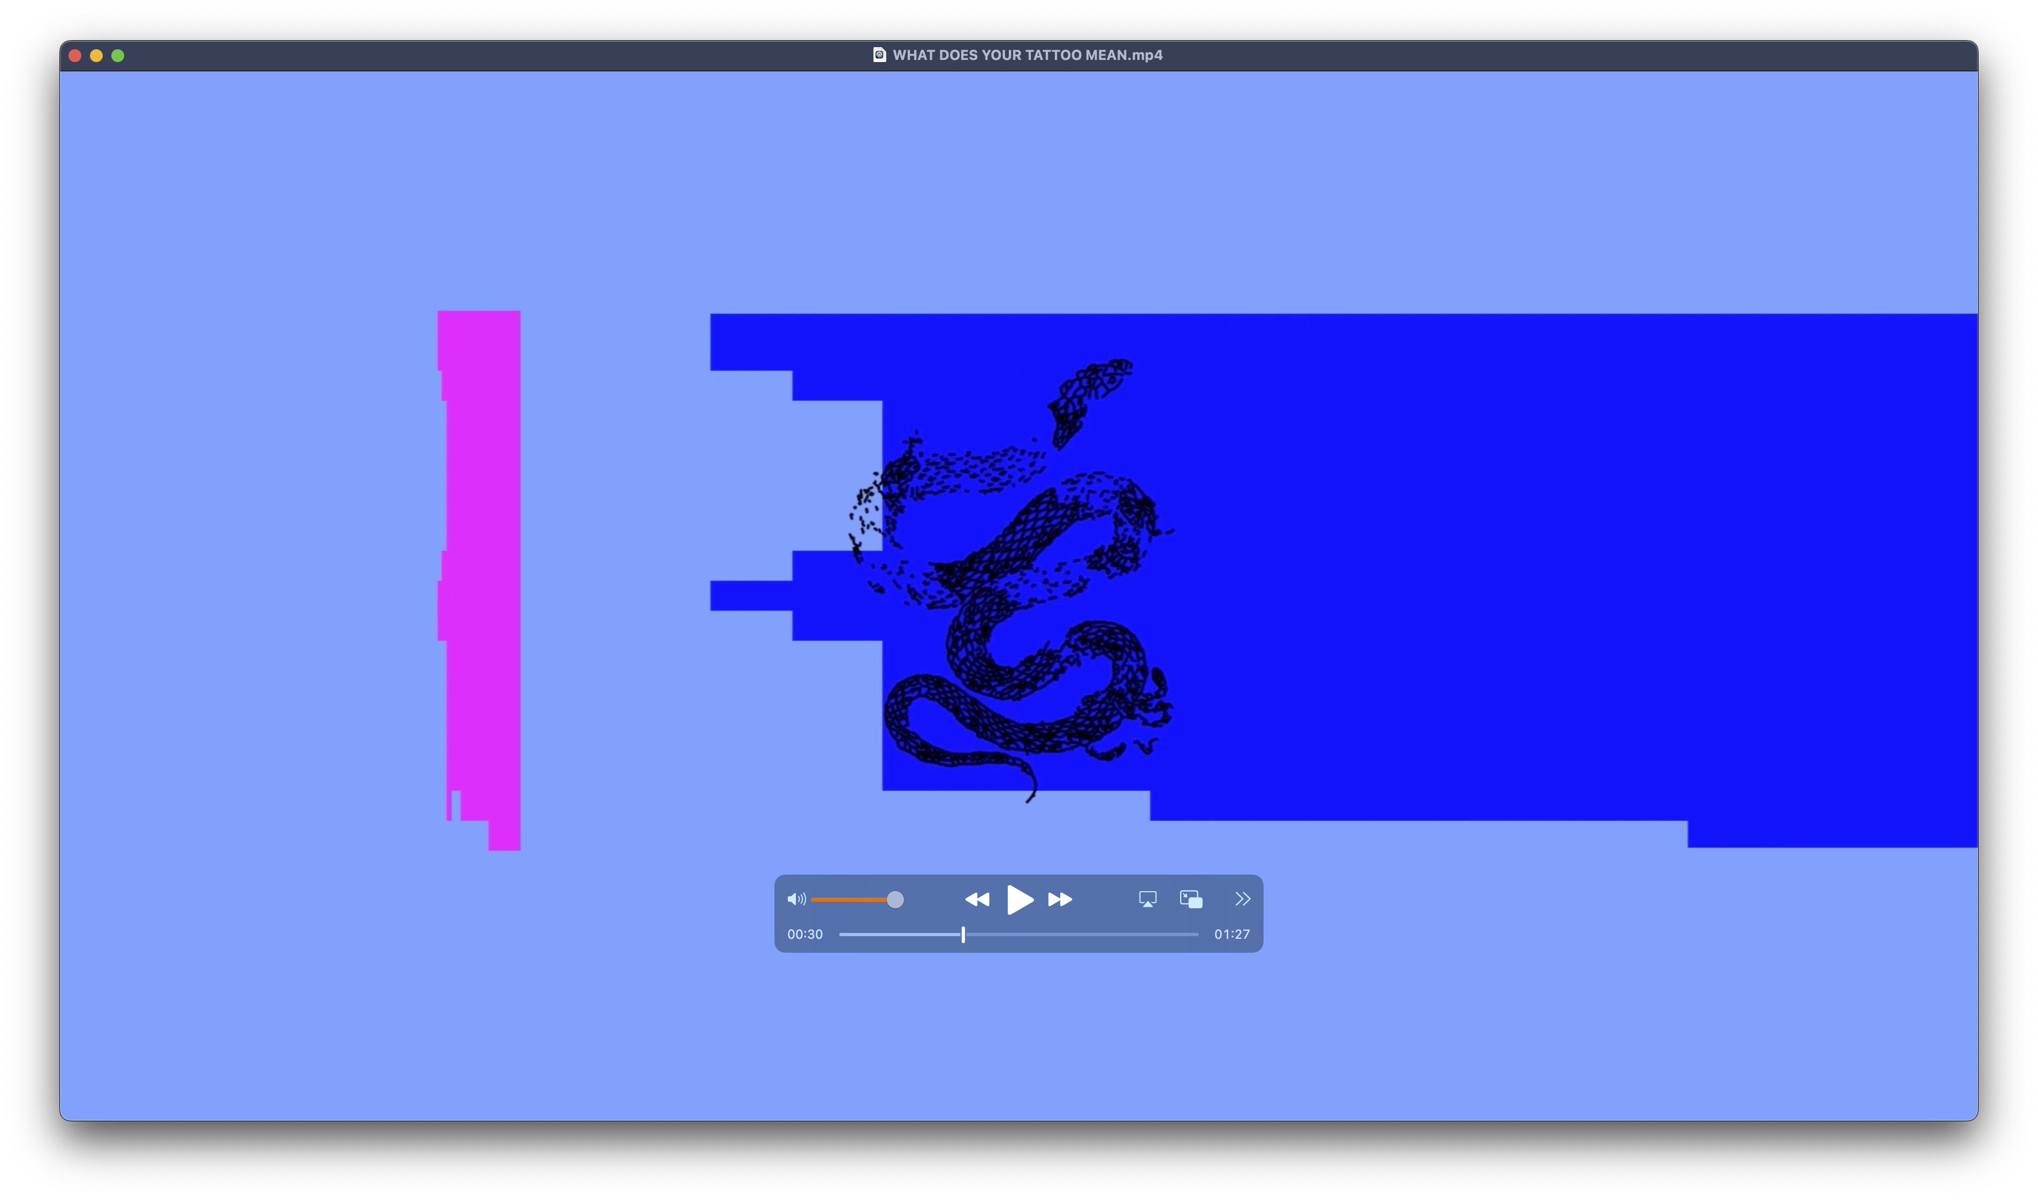Enter full screen with green button

tap(118, 56)
